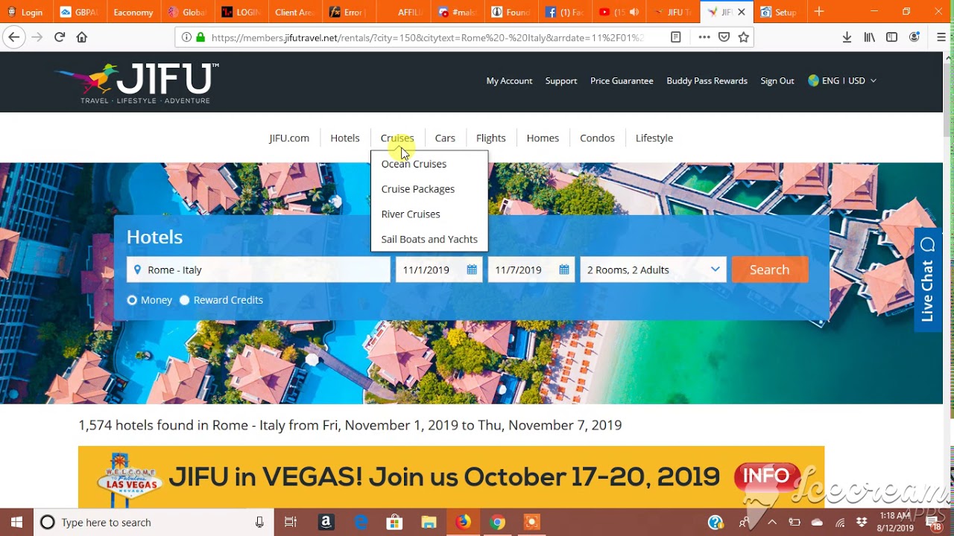Open Firefox downloads arrow icon
The image size is (954, 536).
847,37
